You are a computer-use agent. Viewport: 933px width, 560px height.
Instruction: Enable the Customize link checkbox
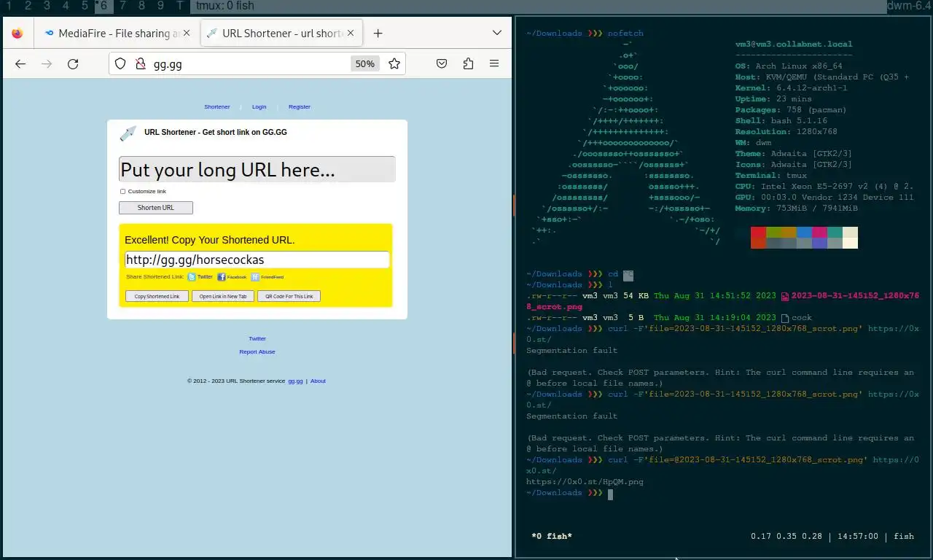(123, 192)
